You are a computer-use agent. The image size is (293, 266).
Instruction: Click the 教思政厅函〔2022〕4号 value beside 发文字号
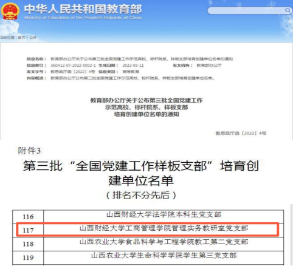tap(73, 72)
